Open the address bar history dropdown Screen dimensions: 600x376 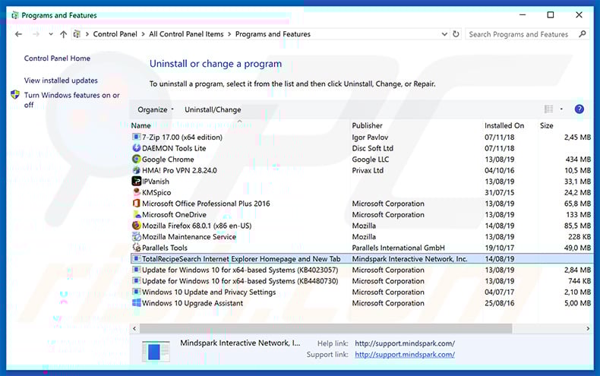coord(444,34)
